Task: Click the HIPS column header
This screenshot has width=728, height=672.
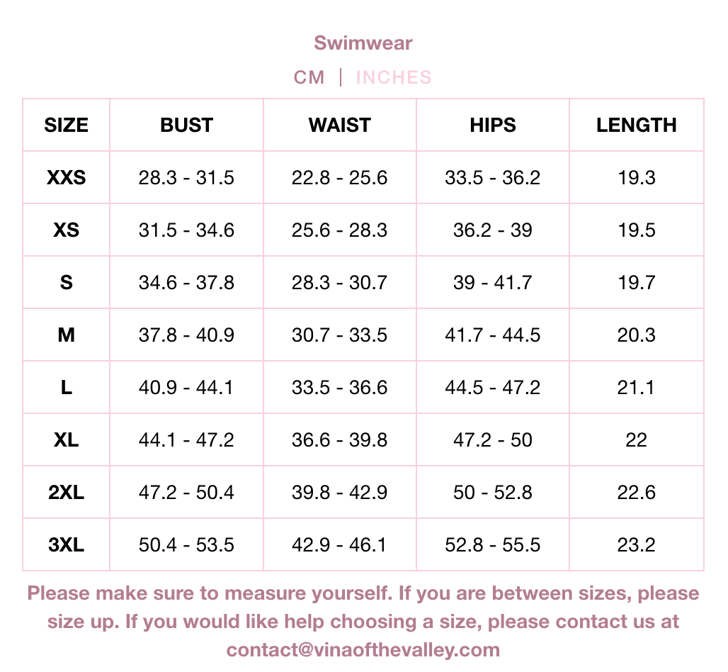Action: 493,125
